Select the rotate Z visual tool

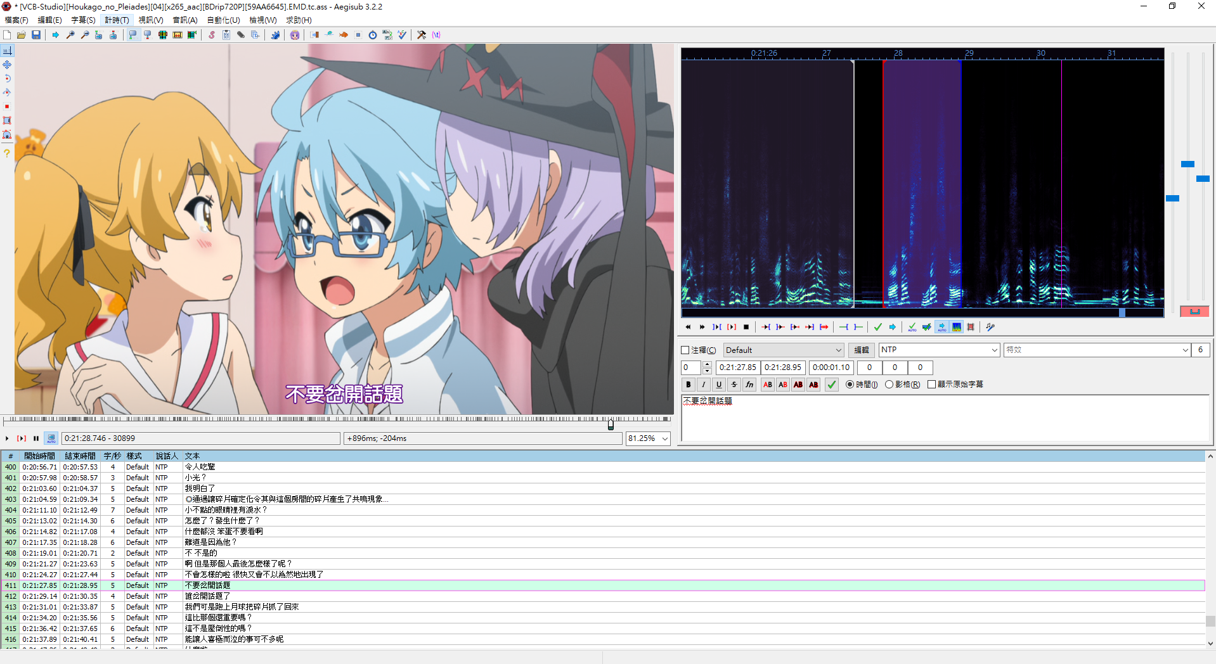(x=7, y=79)
